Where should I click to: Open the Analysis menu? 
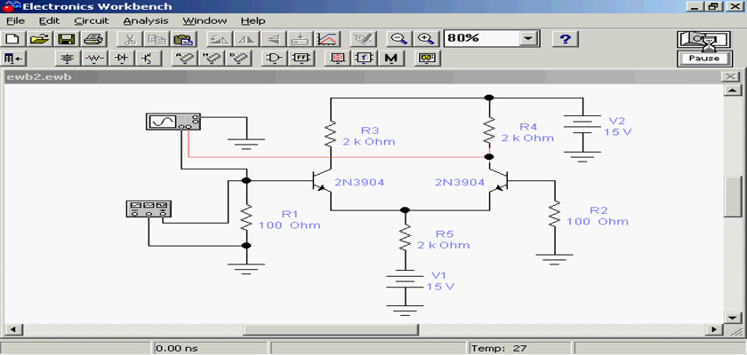[146, 21]
